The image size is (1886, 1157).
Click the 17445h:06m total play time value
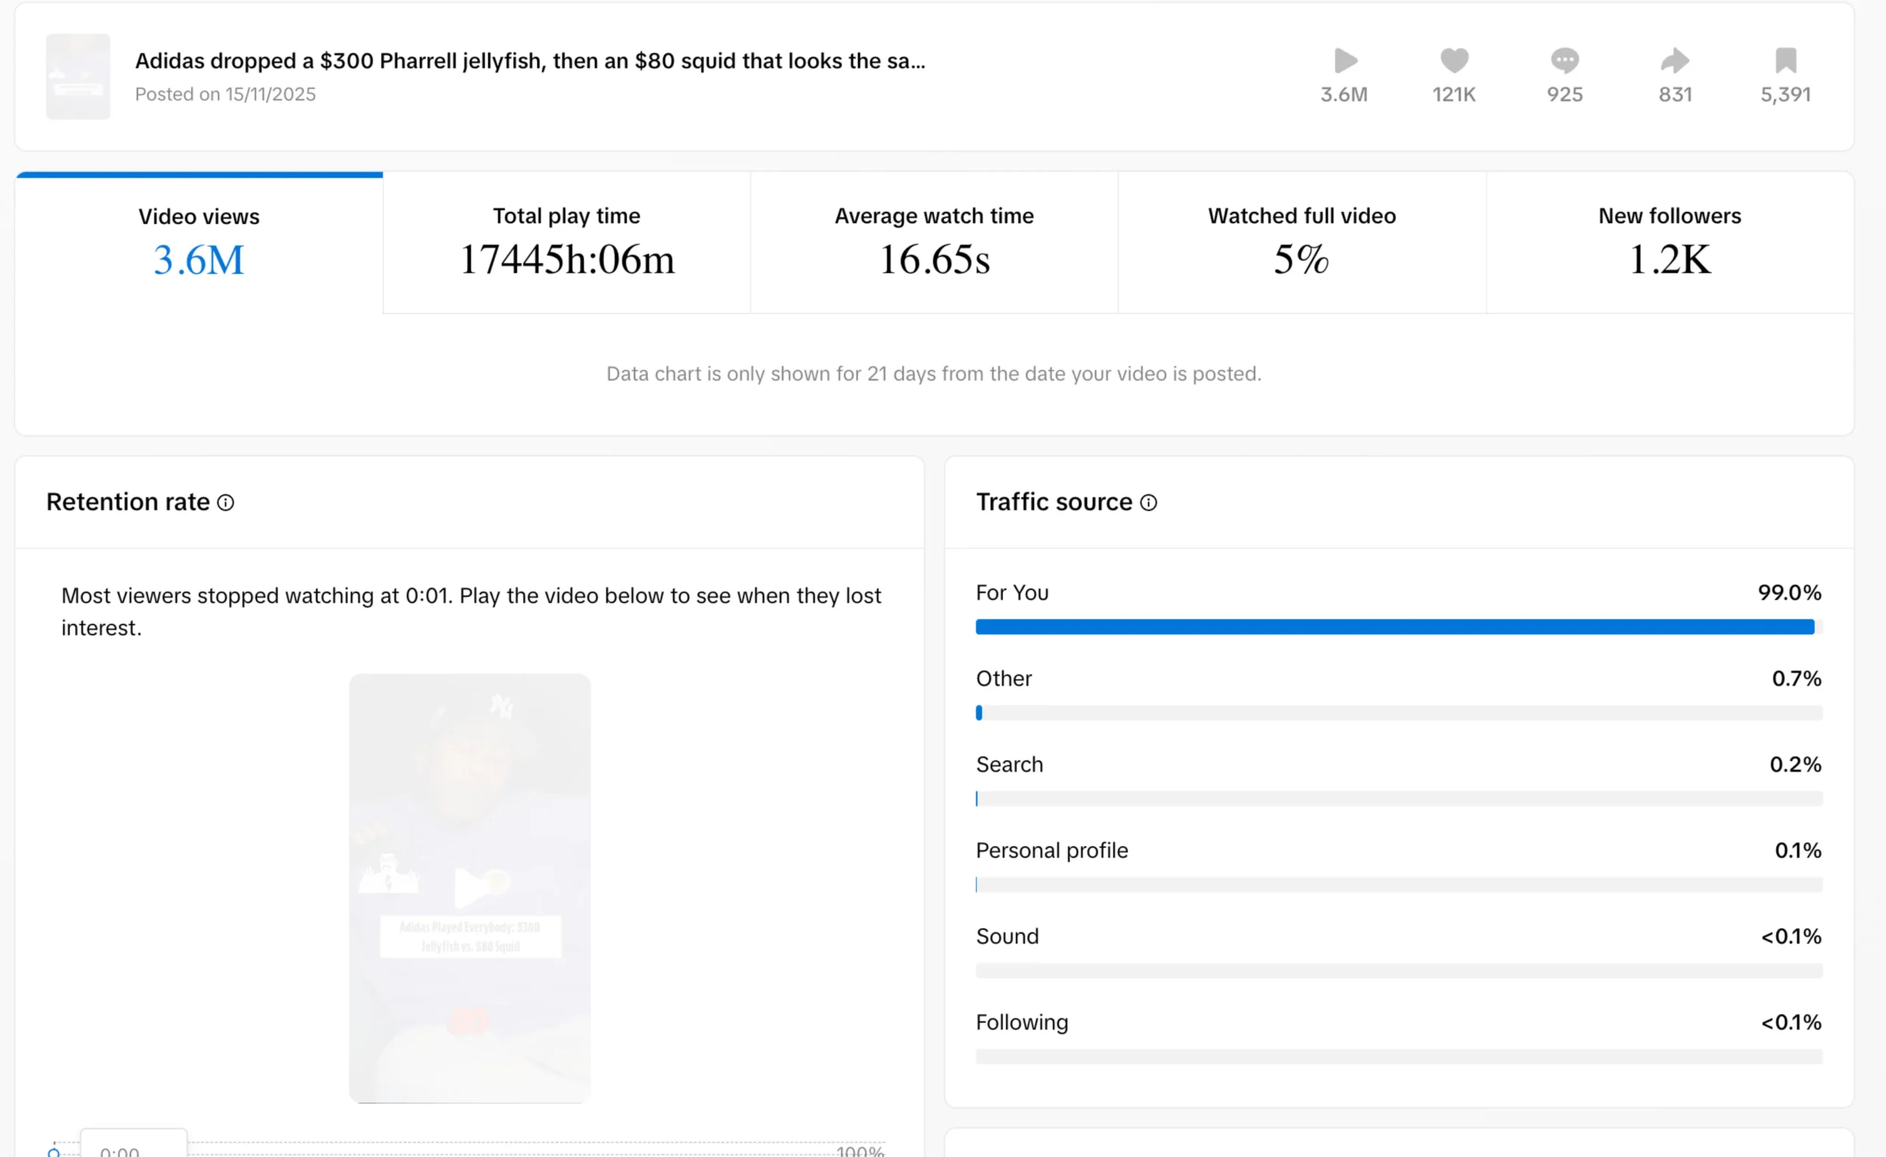coord(567,259)
